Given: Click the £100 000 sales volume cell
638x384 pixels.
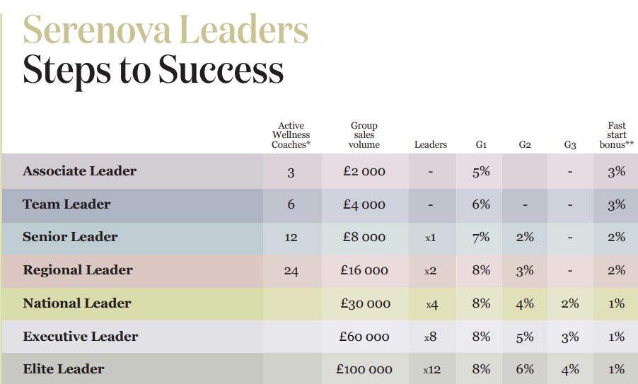Looking at the screenshot, I should tap(364, 369).
